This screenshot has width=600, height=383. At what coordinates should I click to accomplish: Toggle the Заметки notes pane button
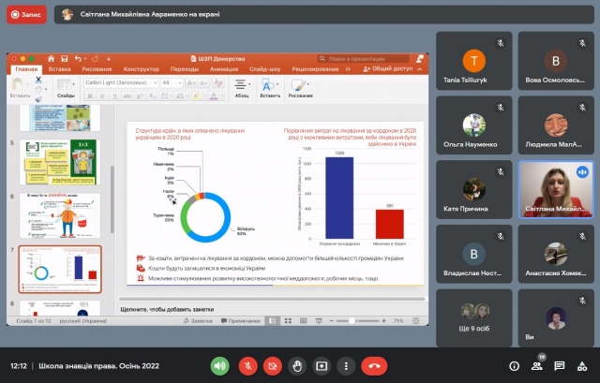pos(198,320)
